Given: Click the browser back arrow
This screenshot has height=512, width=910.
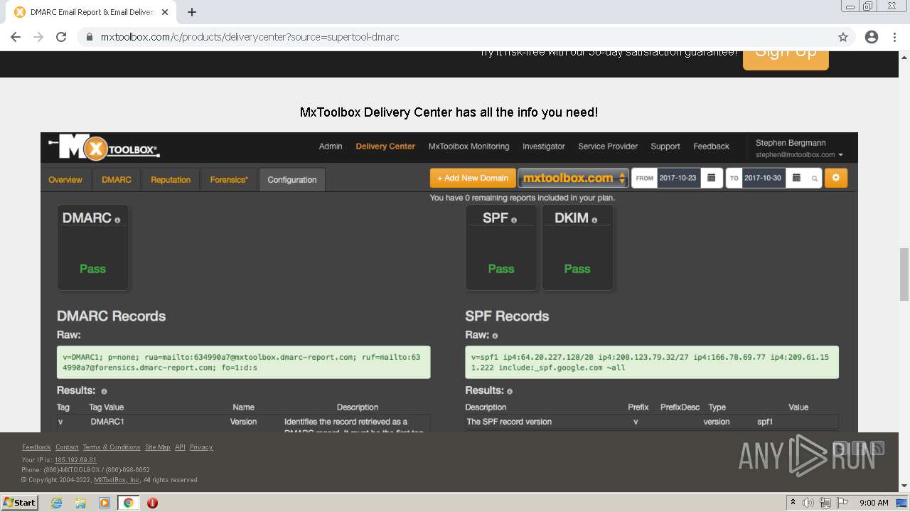Looking at the screenshot, I should [x=16, y=37].
